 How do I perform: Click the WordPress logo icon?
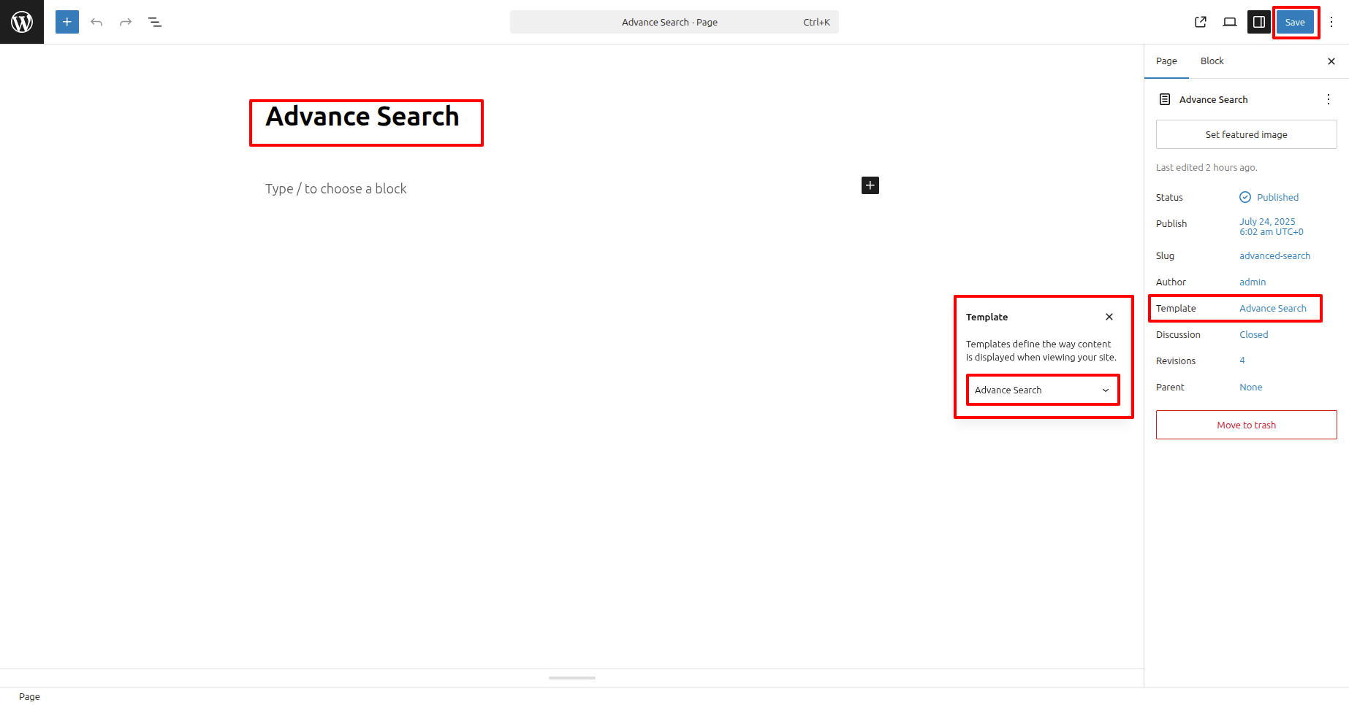22,22
